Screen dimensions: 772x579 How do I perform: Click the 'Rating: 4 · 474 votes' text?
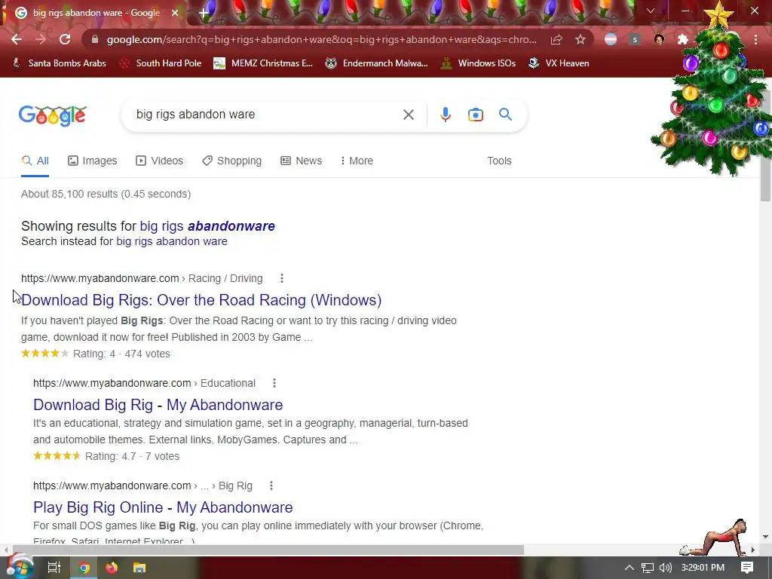tap(121, 354)
